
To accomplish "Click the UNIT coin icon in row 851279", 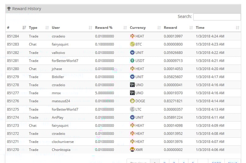I will 132,77.
